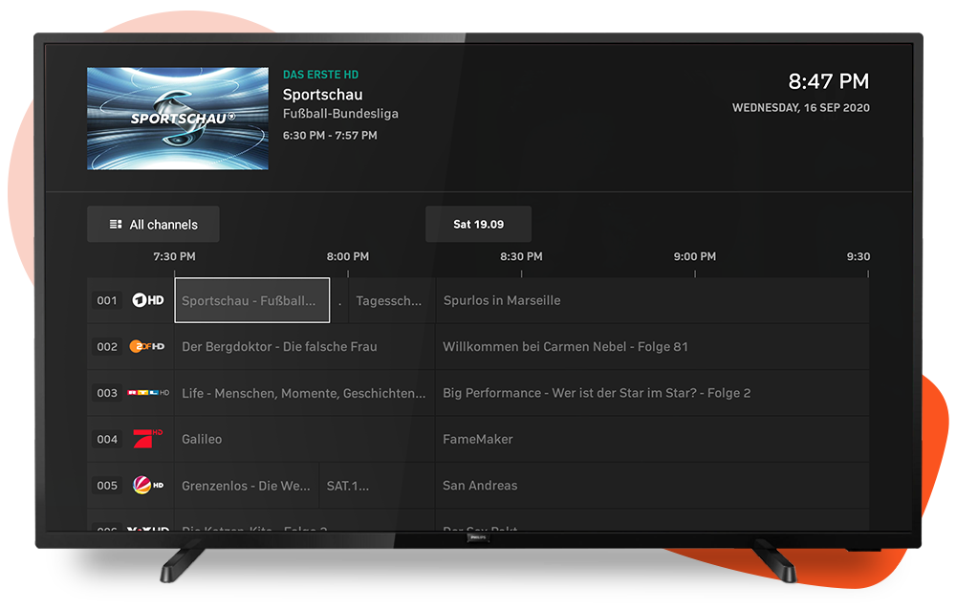Click the RTL HD channel logo
The image size is (956, 610).
pos(148,393)
